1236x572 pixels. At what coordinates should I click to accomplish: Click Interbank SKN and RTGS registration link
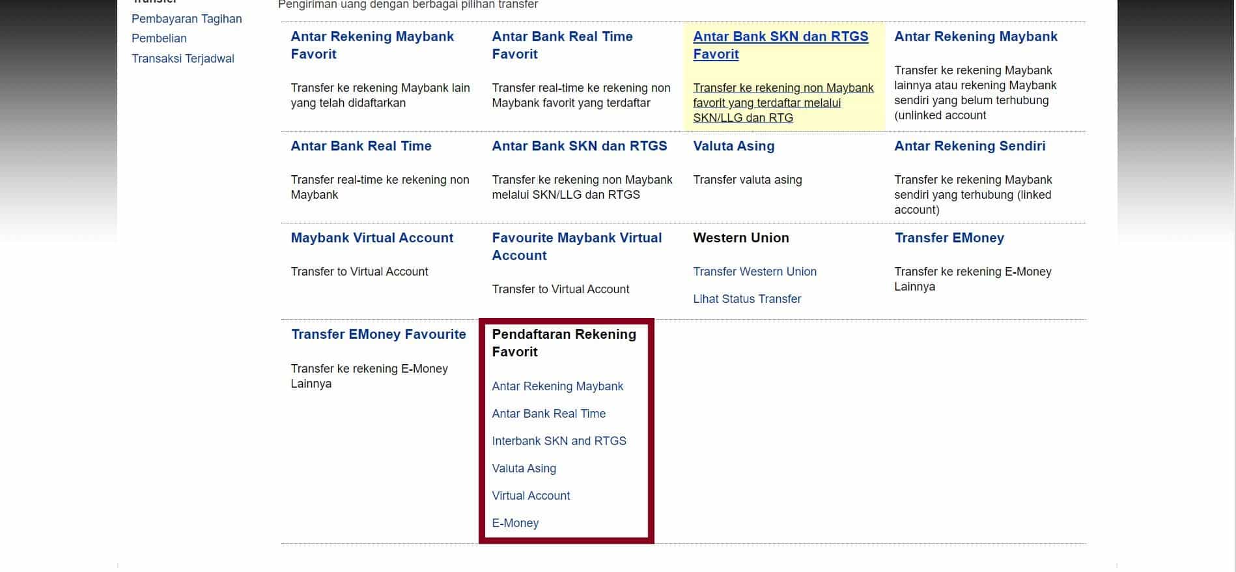[x=559, y=441]
